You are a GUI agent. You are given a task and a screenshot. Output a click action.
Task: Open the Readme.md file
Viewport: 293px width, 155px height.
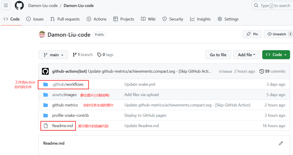62,126
